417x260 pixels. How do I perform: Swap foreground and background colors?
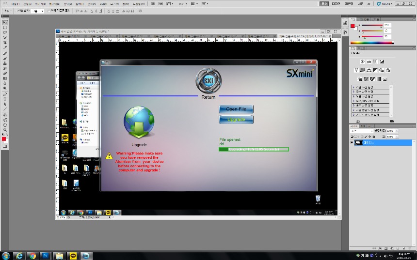[x=7, y=135]
